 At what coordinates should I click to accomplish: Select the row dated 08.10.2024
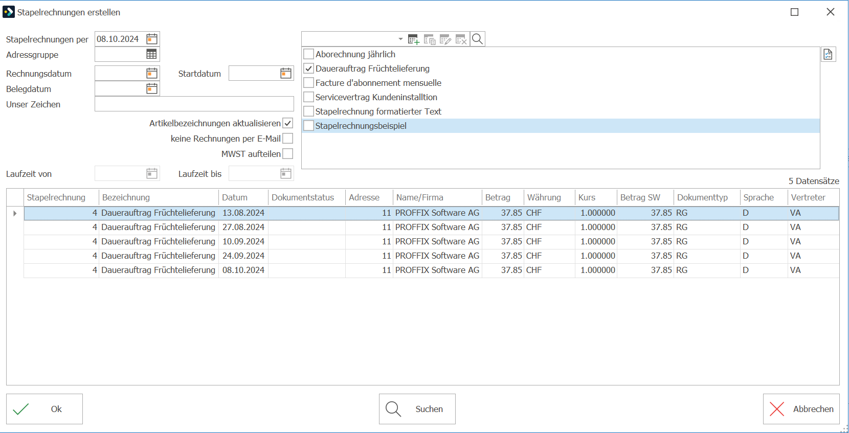tap(431, 270)
